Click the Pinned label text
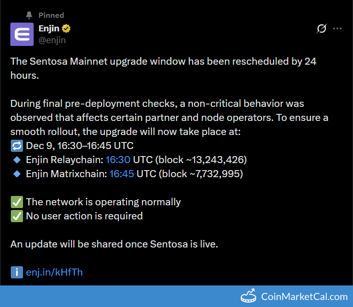 point(51,15)
